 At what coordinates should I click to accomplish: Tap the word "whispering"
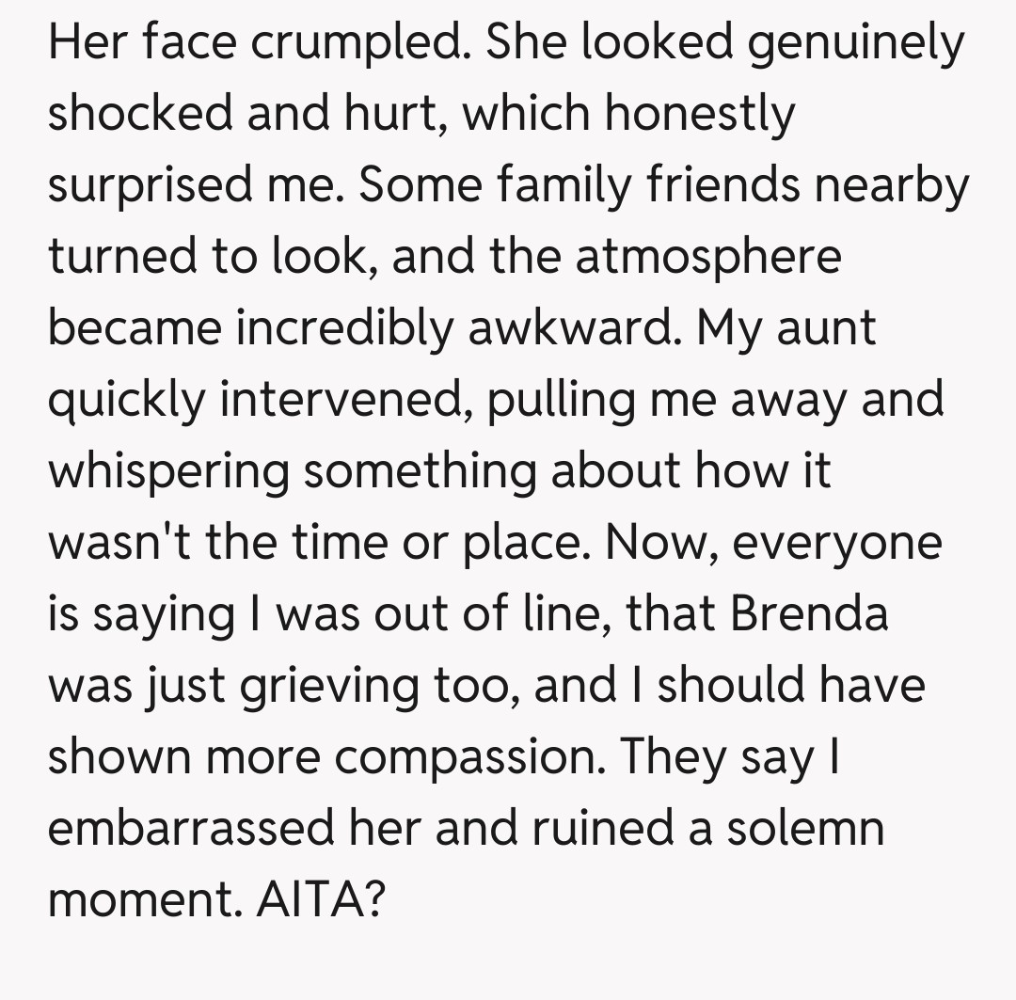[x=169, y=472]
